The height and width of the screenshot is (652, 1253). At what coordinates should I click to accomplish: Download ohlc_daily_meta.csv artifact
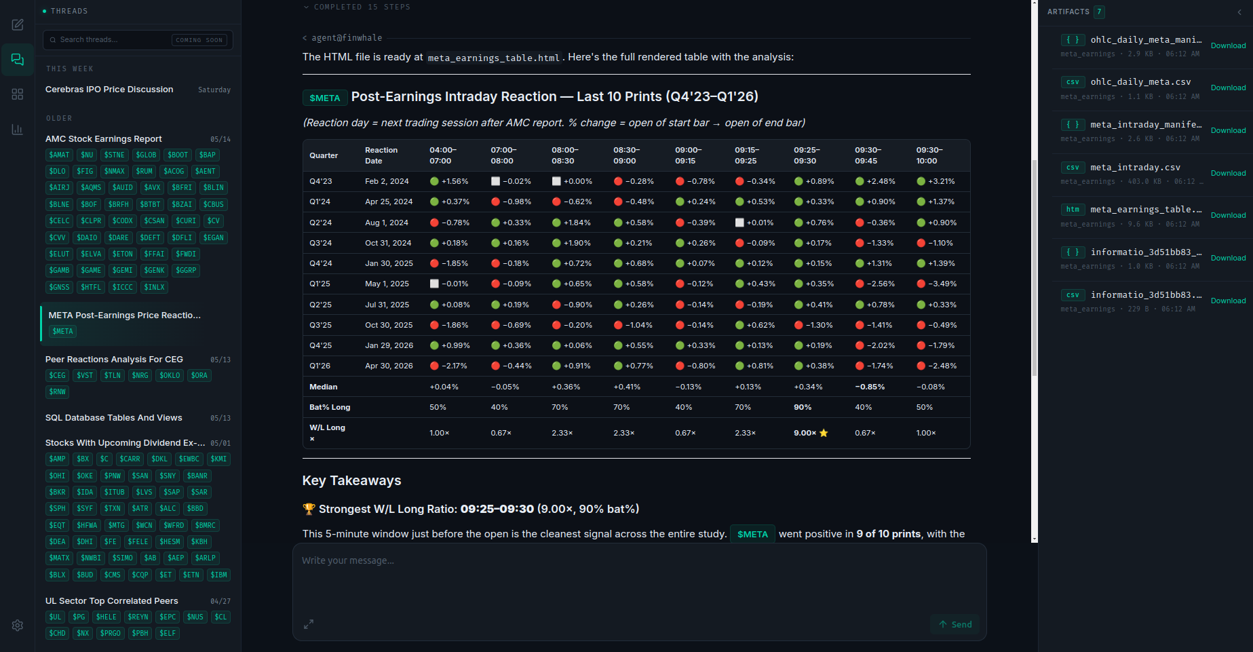pos(1228,88)
